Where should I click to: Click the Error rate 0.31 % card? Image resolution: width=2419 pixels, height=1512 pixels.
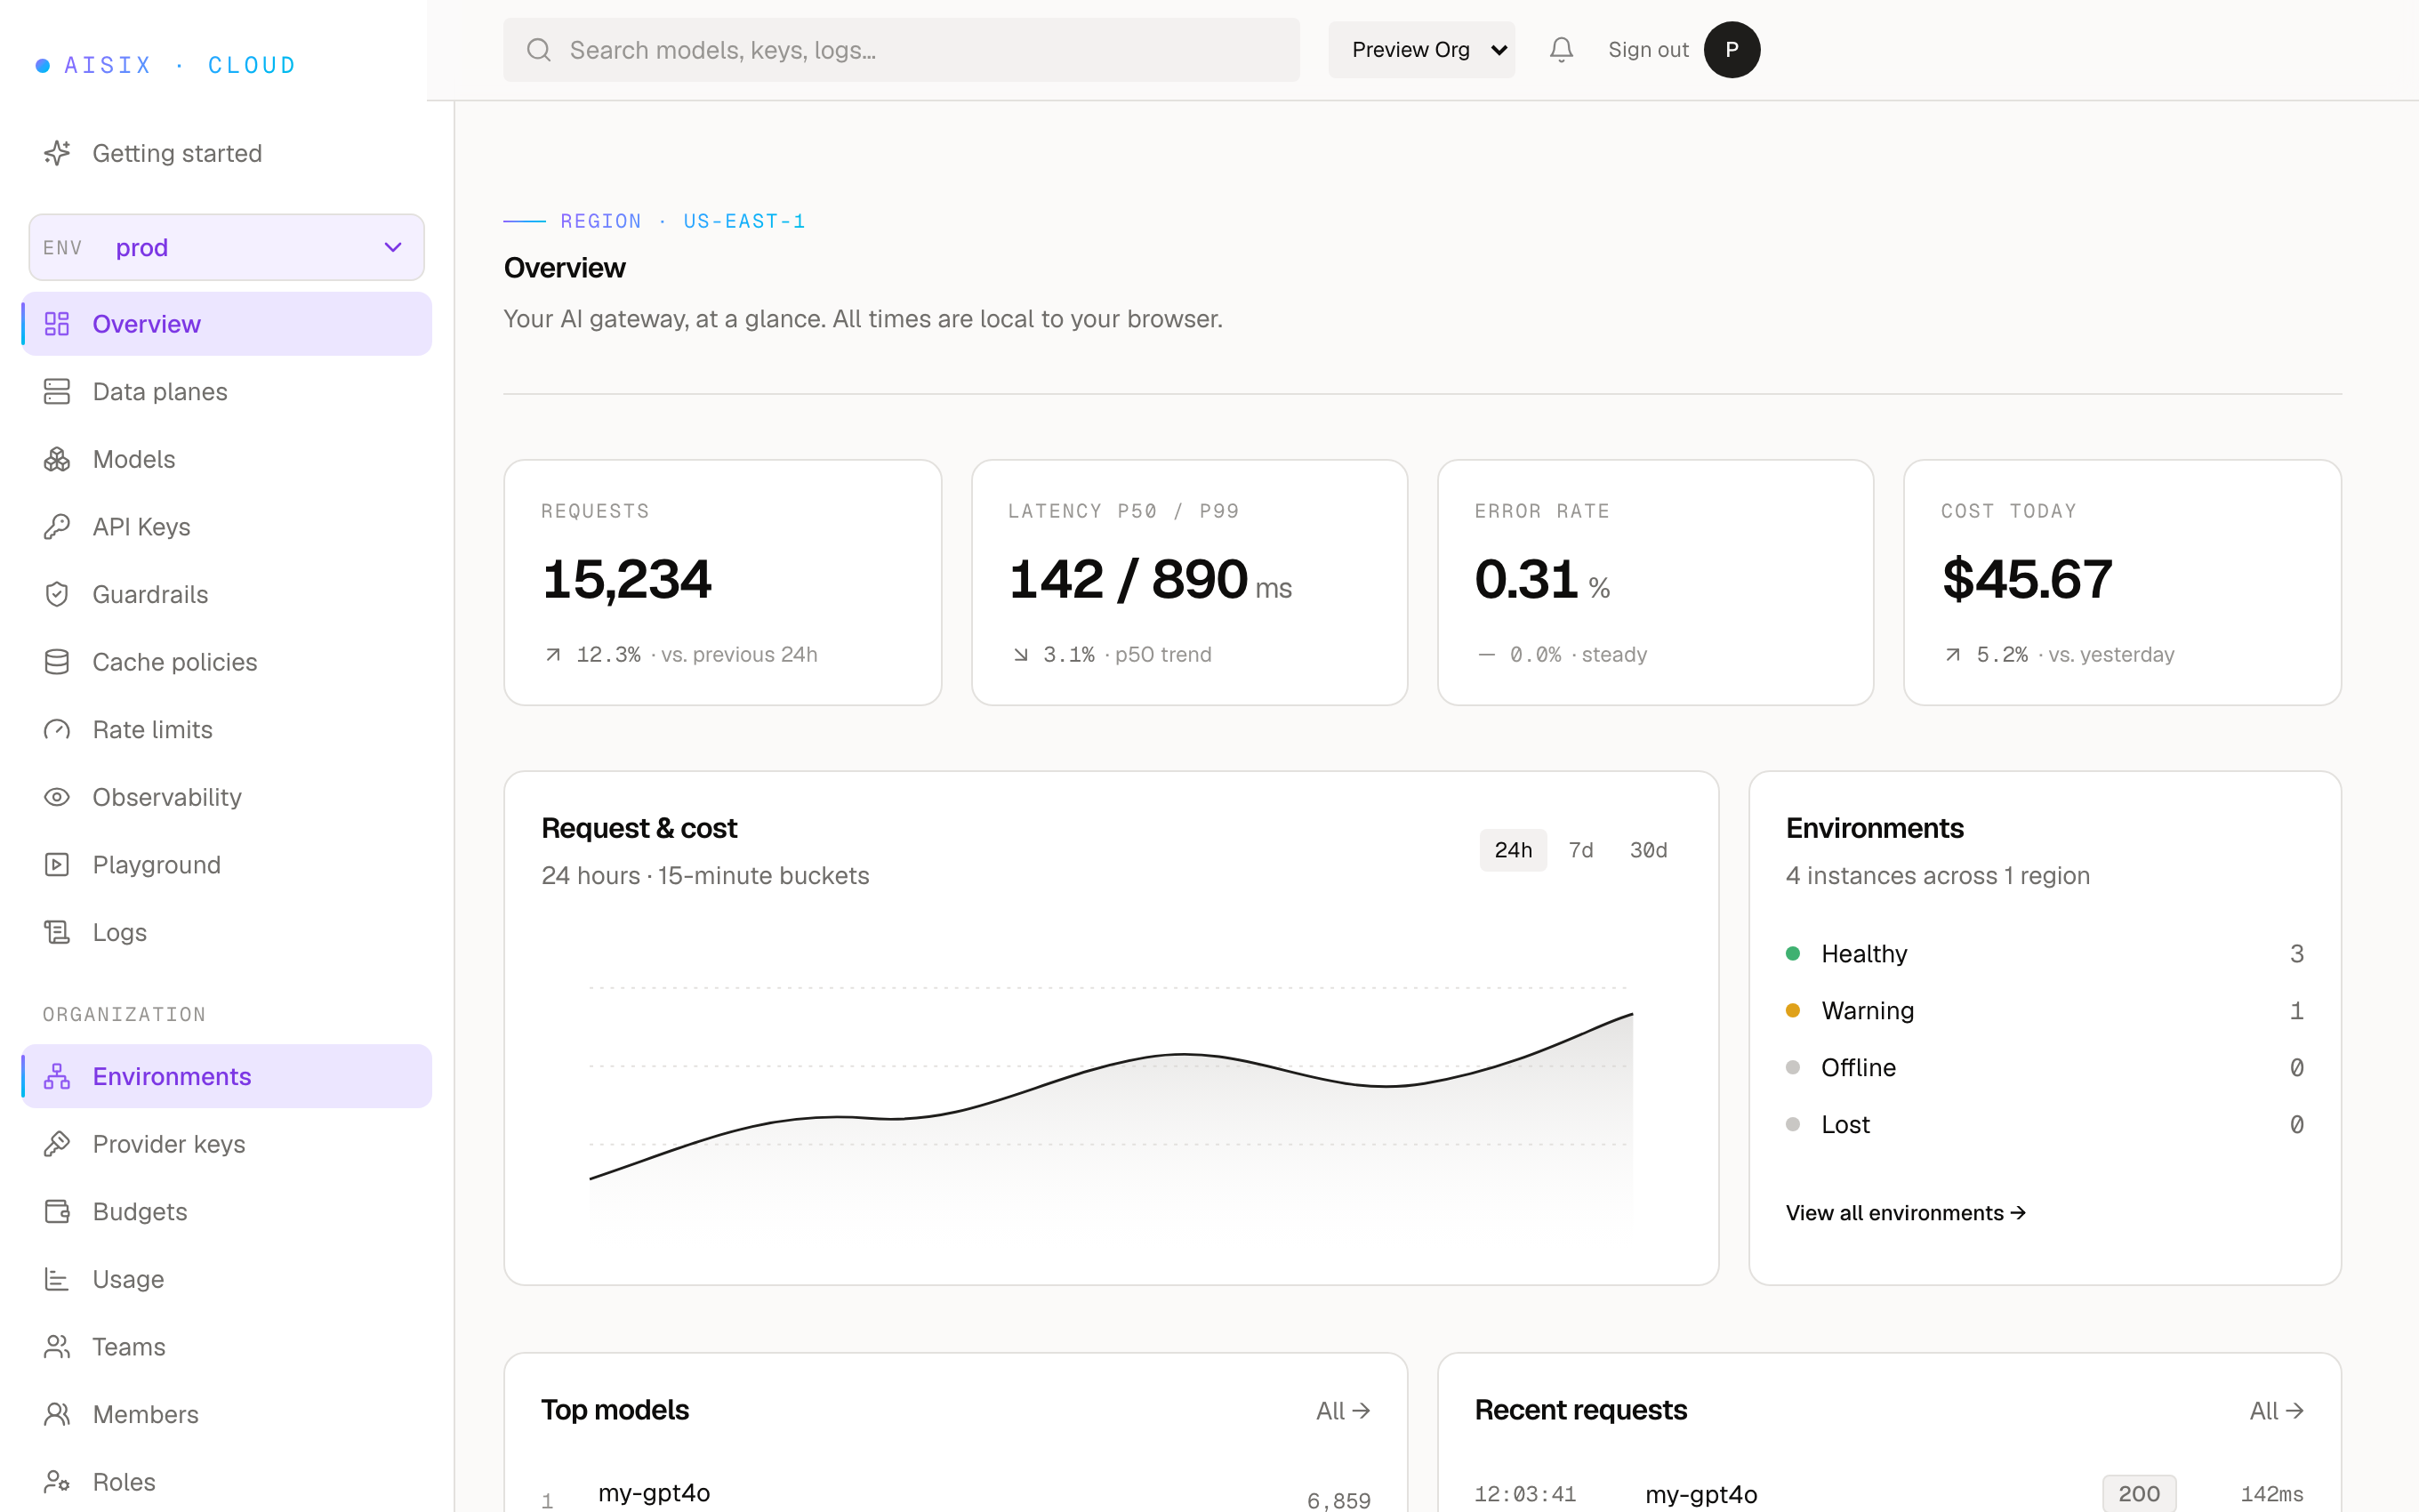1655,582
